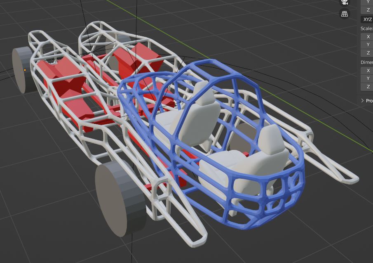Toggle the camera view icon
Image resolution: width=373 pixels, height=263 pixels.
(345, 2)
